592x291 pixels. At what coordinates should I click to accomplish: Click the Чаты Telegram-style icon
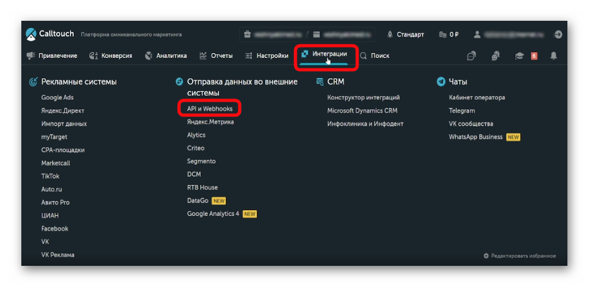click(441, 82)
